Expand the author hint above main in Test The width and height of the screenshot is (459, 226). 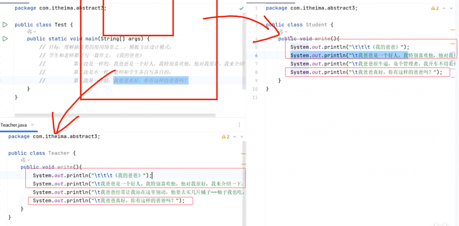32,32
